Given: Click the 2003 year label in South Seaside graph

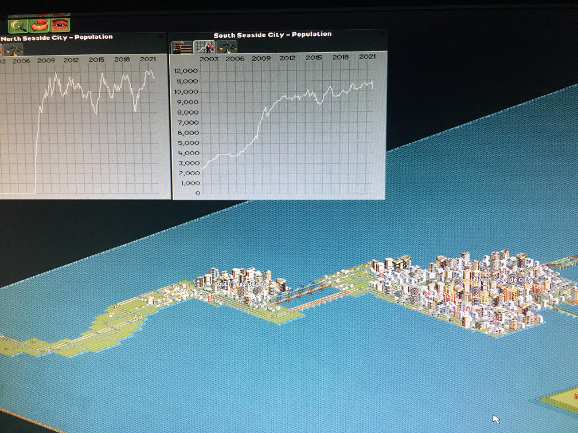Looking at the screenshot, I should (209, 58).
